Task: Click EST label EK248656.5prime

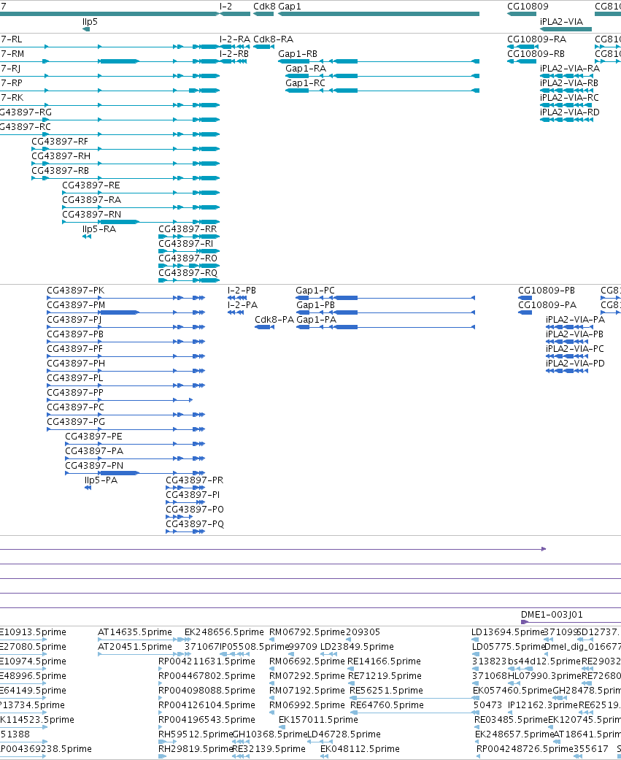Action: coord(224,632)
